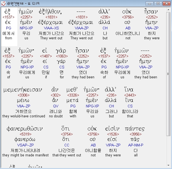Screen dimensions: 172x169
Task: Click parsing code AP-NM-P
Action: (136, 145)
